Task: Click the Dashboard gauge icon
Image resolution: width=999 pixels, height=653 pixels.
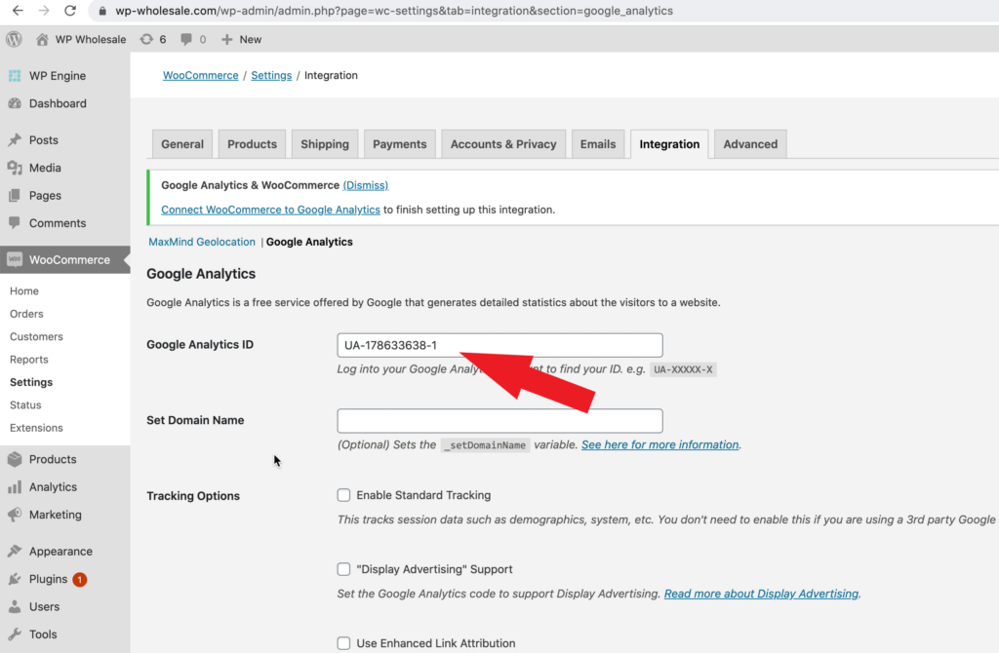Action: 15,103
